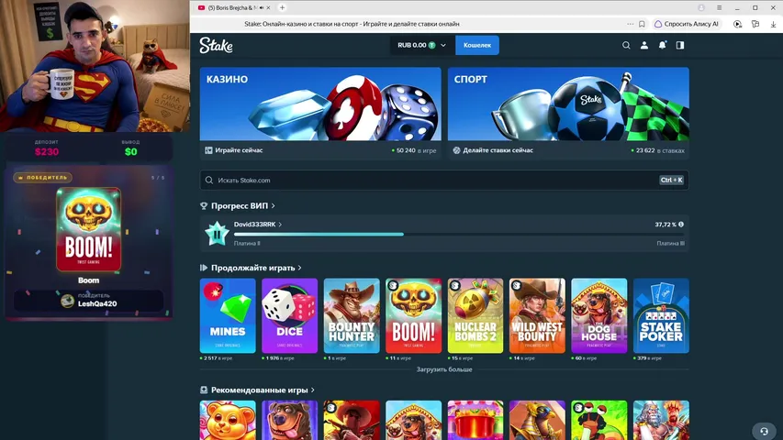This screenshot has width=783, height=440.
Task: Open the search magnifier icon in header
Action: tap(626, 46)
